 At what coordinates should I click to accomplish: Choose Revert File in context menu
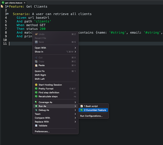tap(55, 38)
